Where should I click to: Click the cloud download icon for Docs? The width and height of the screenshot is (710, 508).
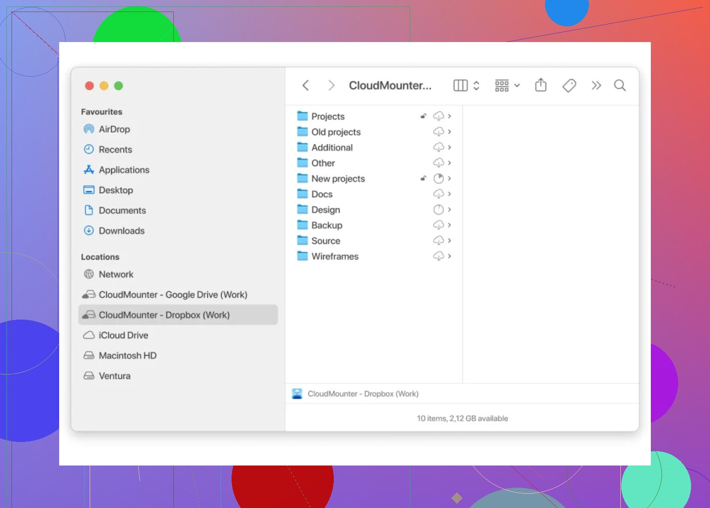(438, 194)
